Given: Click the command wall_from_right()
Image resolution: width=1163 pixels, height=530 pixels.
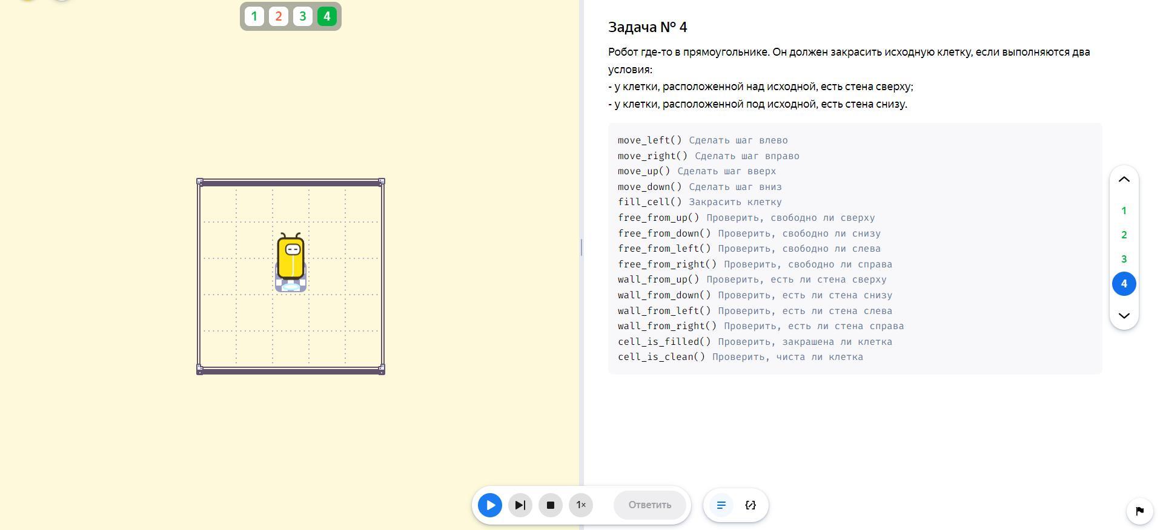Looking at the screenshot, I should pos(668,326).
